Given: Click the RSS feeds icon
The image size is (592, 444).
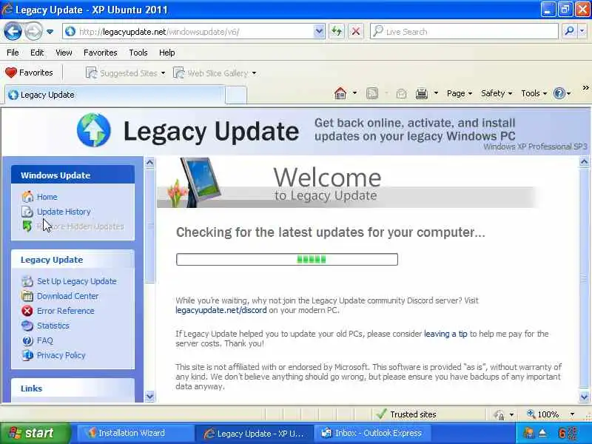Looking at the screenshot, I should [372, 93].
